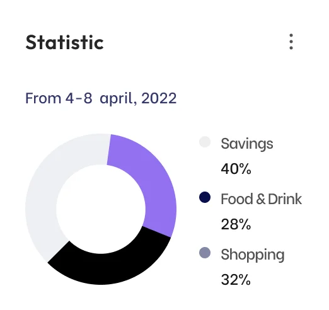
Task: Click the Statistic card title
Action: (64, 42)
